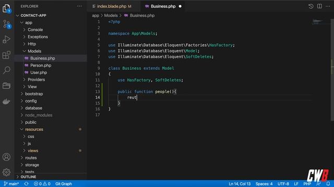Click Business.php in the breadcrumb
This screenshot has width=334, height=187.
pos(142,16)
